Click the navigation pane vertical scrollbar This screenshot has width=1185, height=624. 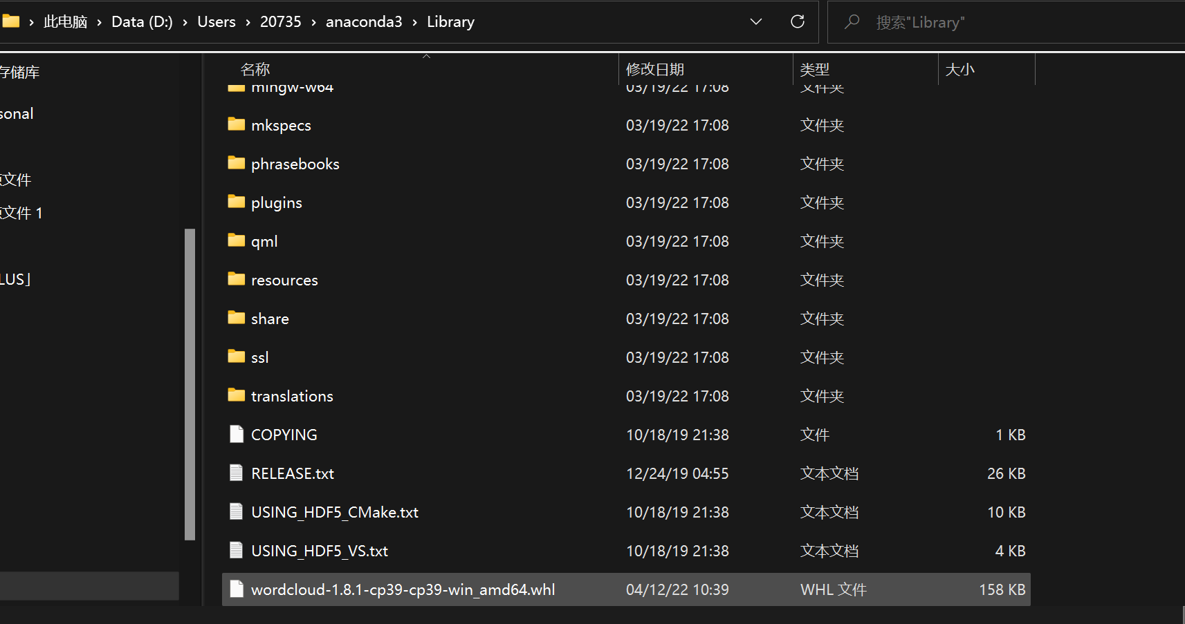190,384
